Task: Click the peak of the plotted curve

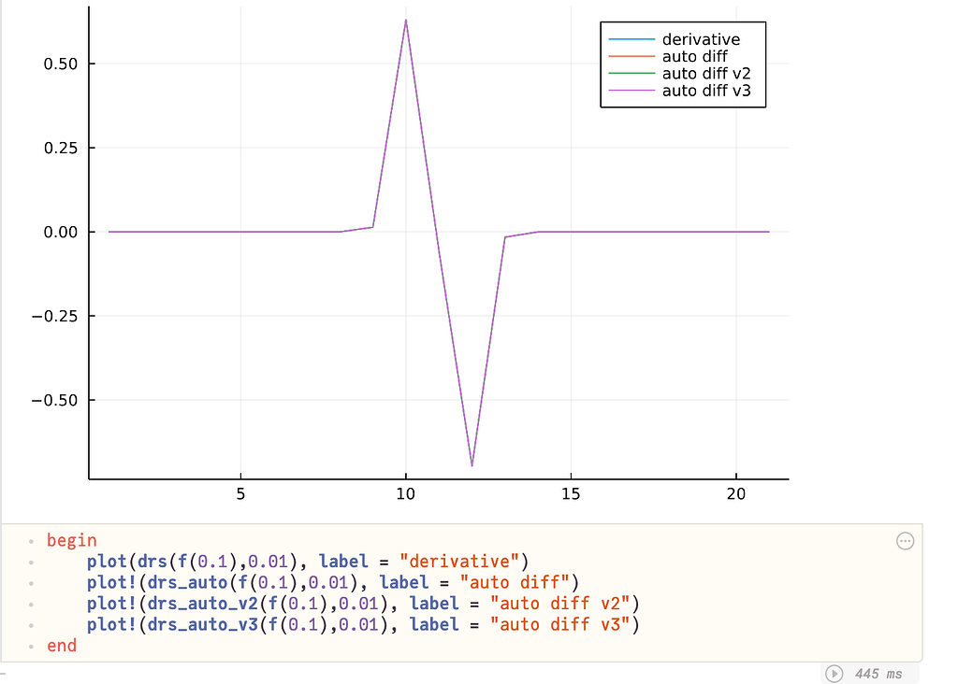Action: click(x=406, y=19)
